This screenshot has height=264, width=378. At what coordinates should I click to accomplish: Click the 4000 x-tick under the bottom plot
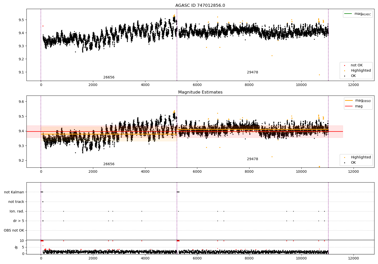145,258
